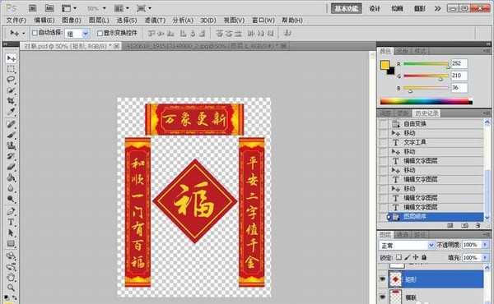494x304 pixels.
Task: Create new document from current state
Action: point(450,225)
